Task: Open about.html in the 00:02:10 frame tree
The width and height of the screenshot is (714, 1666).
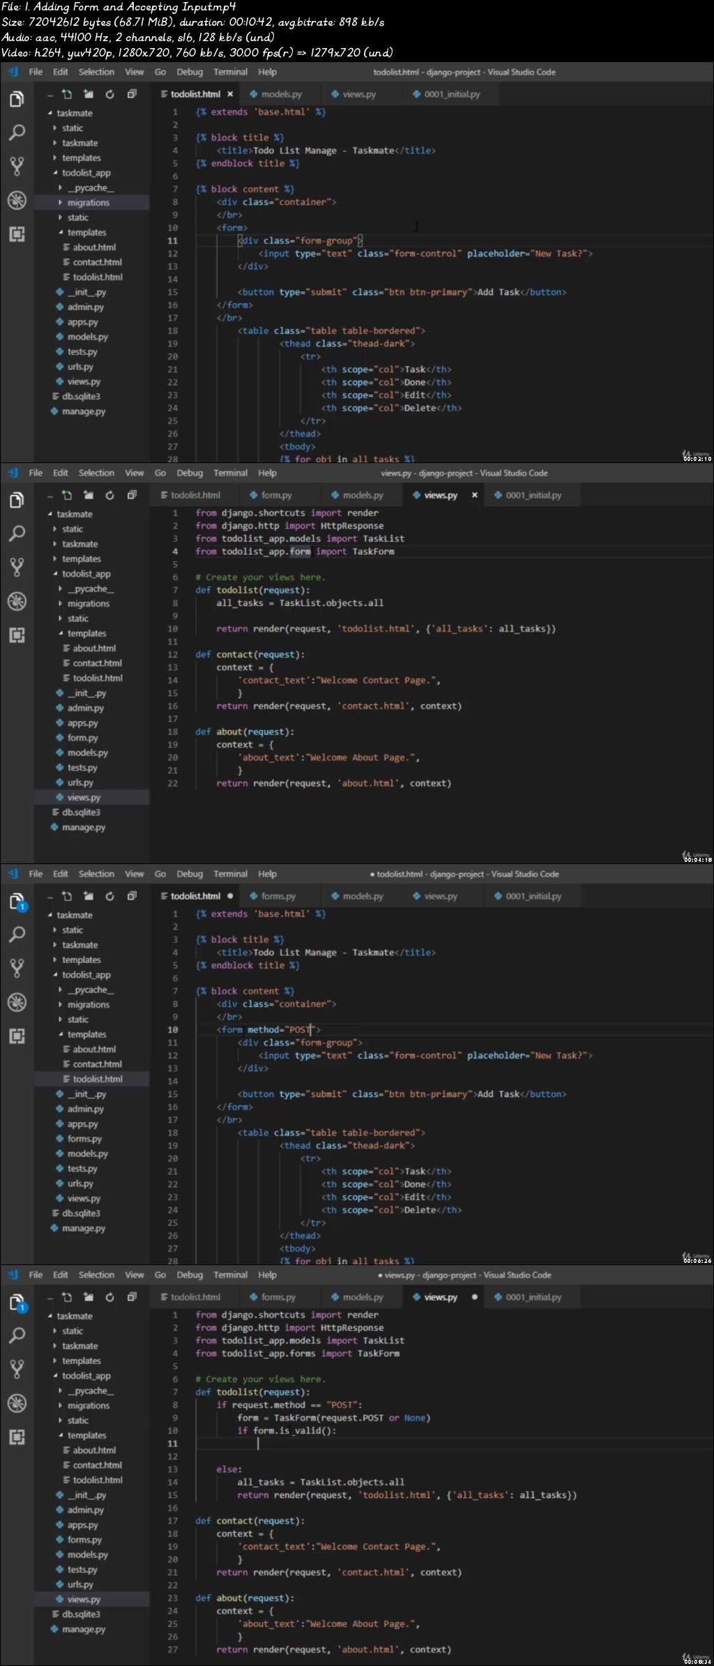Action: point(94,248)
